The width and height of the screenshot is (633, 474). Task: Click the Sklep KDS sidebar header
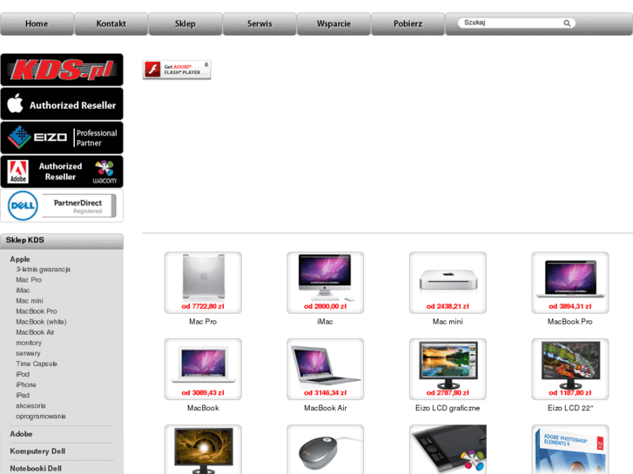point(62,240)
